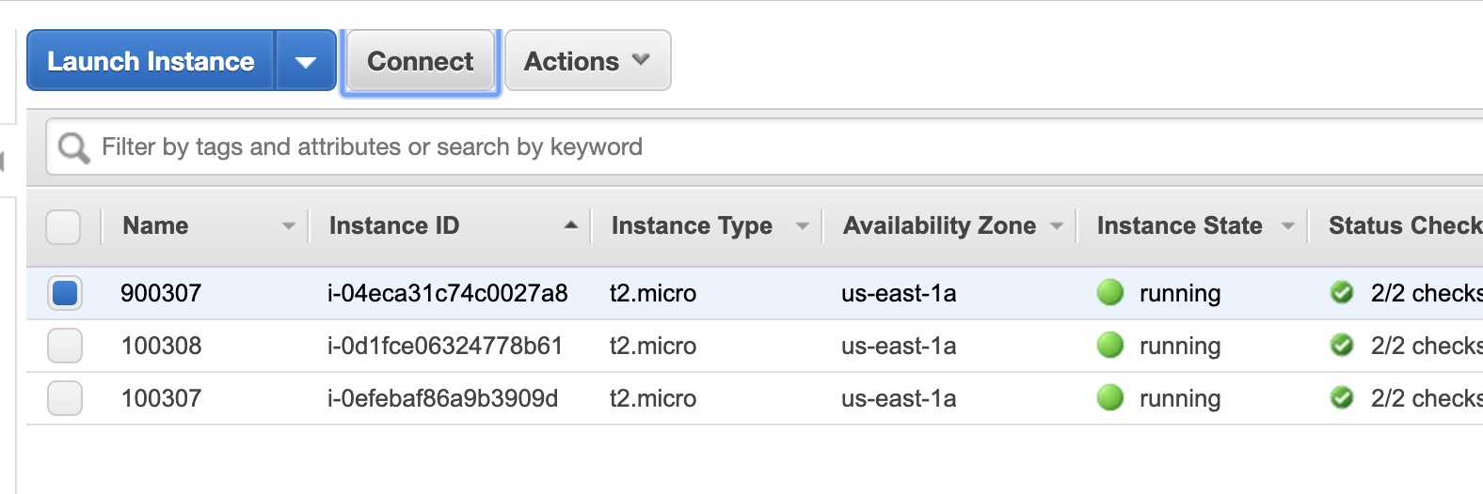Screen dimensions: 1483x494
Task: Click green running indicator for instance 100307
Action: pyautogui.click(x=1110, y=398)
